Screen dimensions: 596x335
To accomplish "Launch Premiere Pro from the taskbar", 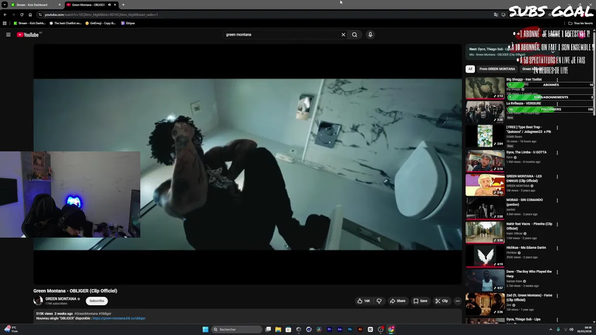I will point(329,329).
